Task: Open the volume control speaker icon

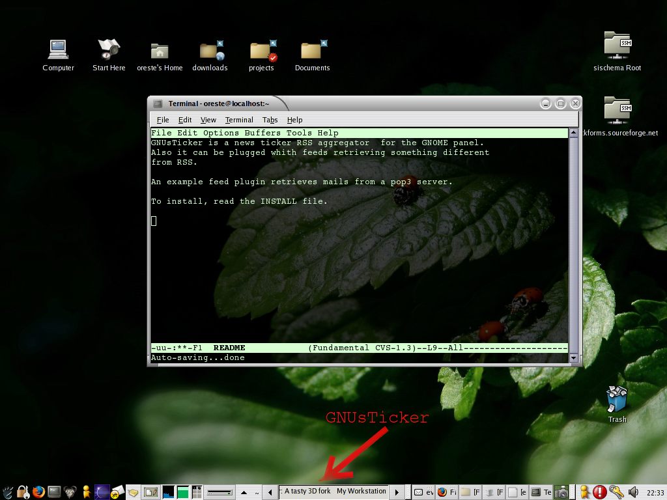Action: 632,492
